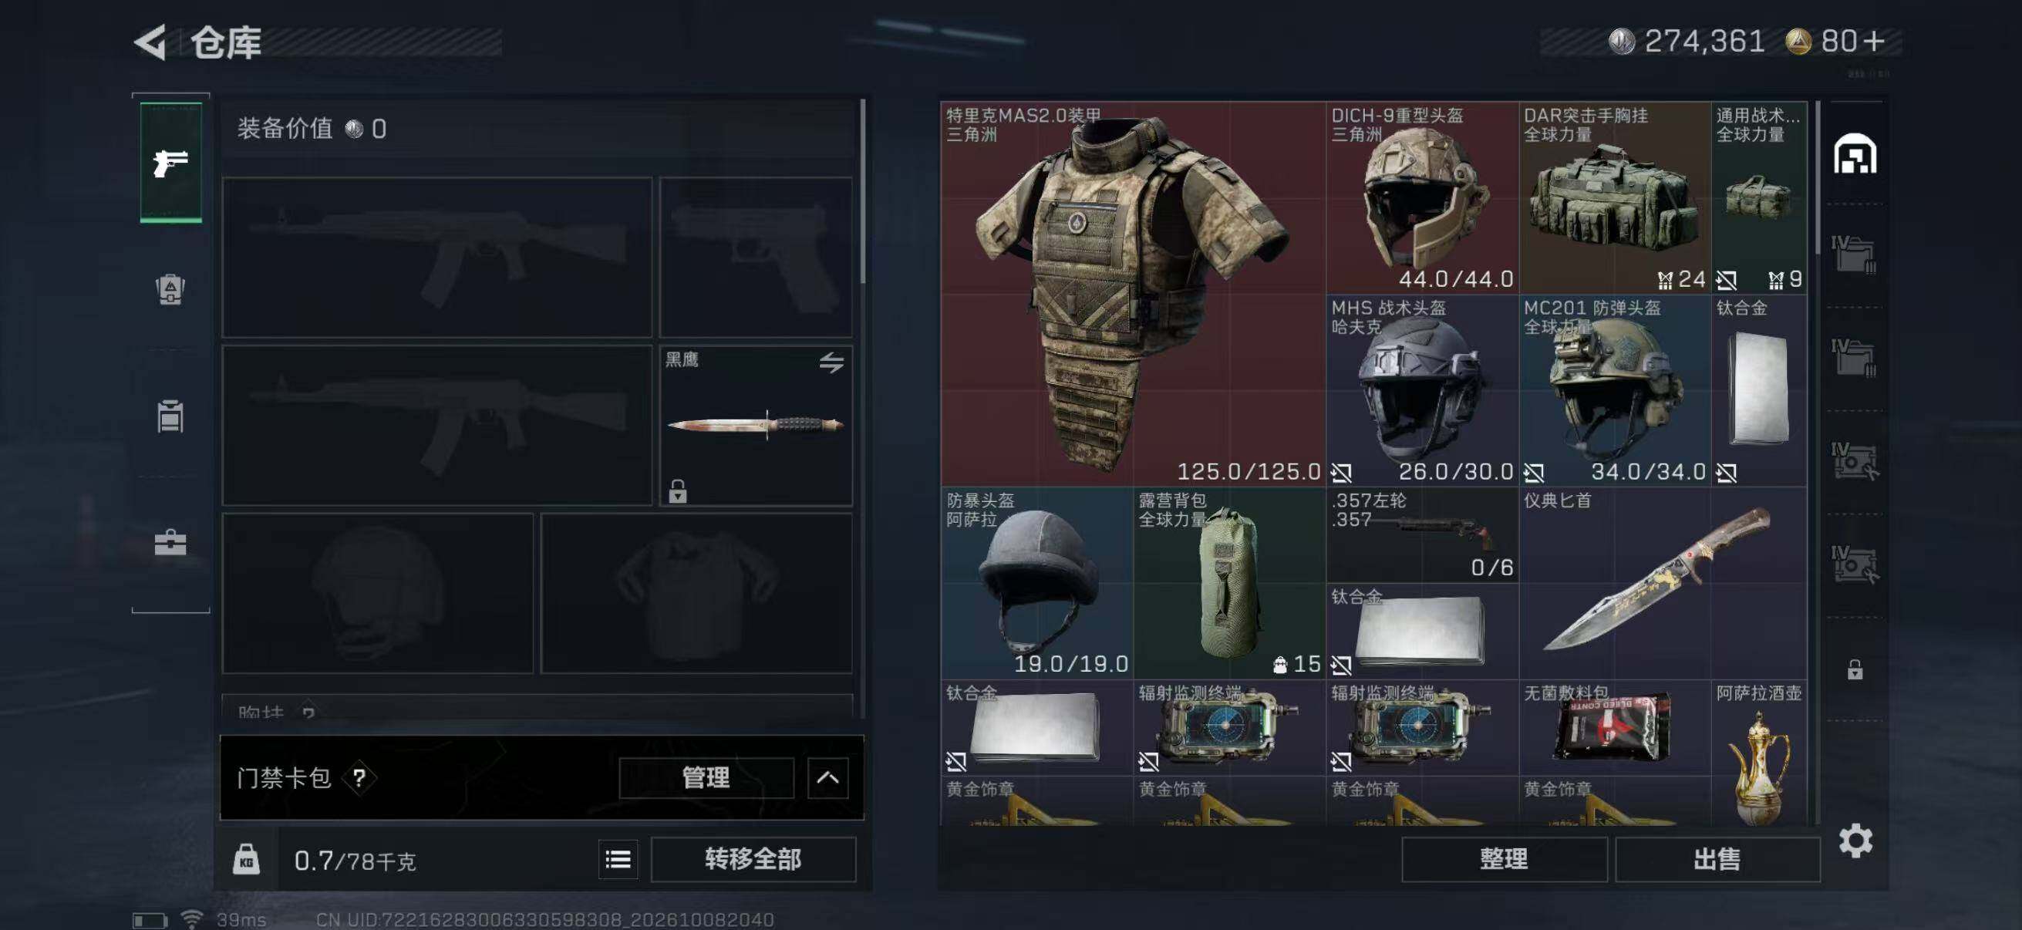Select the 特里克MAS2.0装甲 armor item
Image resolution: width=2022 pixels, height=930 pixels.
pos(1134,294)
